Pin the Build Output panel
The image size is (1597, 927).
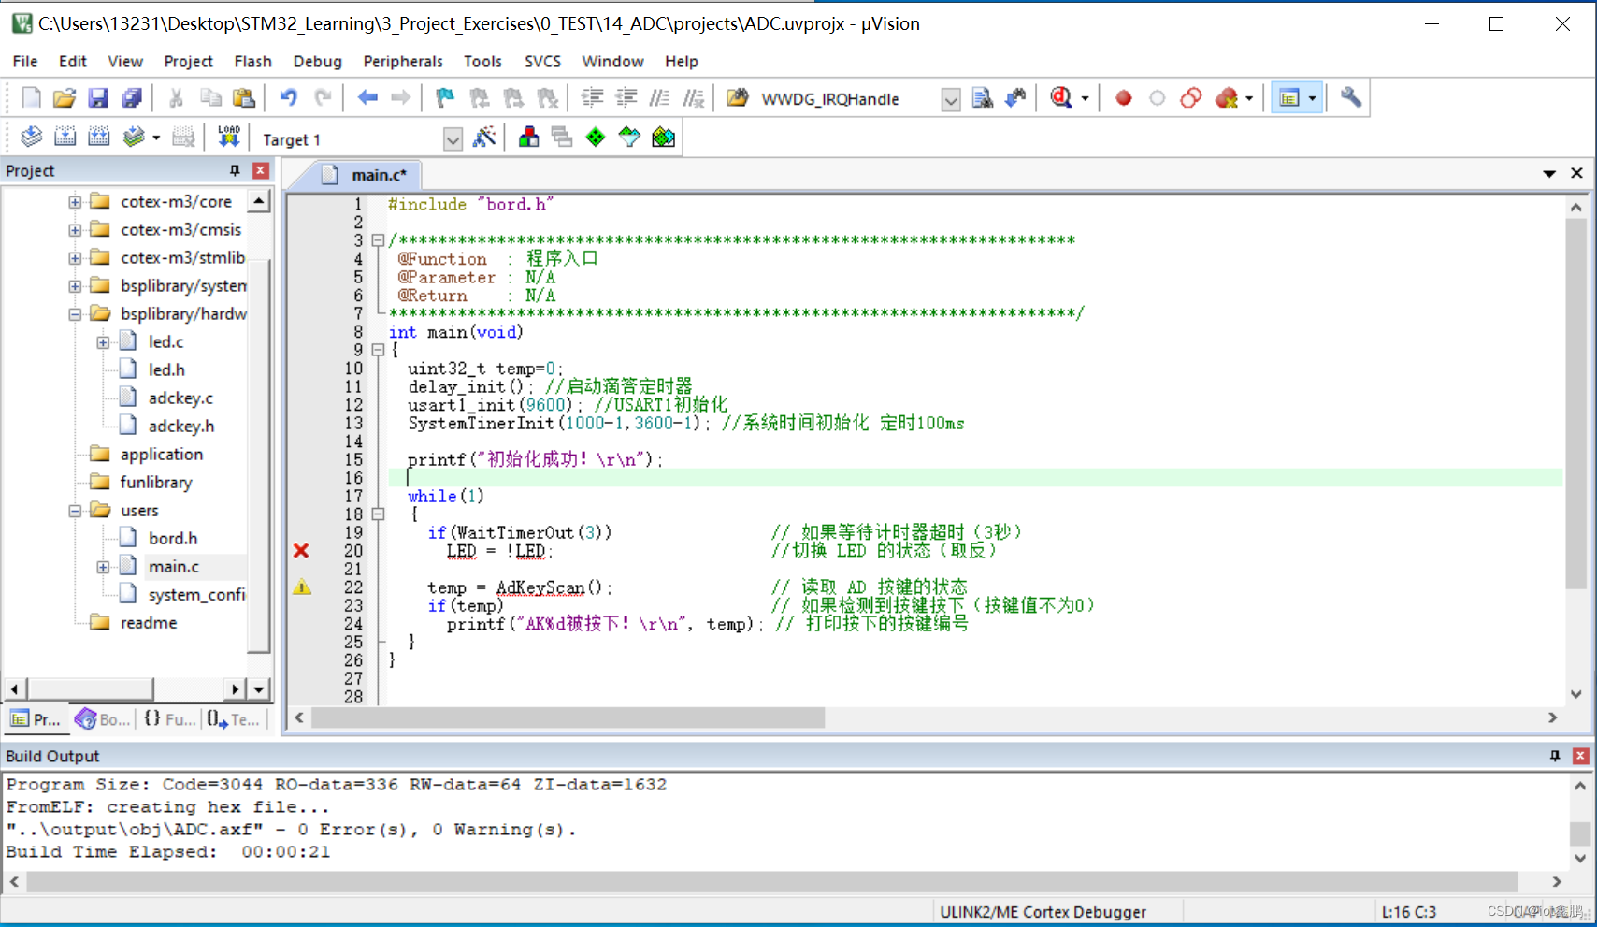tap(1555, 756)
